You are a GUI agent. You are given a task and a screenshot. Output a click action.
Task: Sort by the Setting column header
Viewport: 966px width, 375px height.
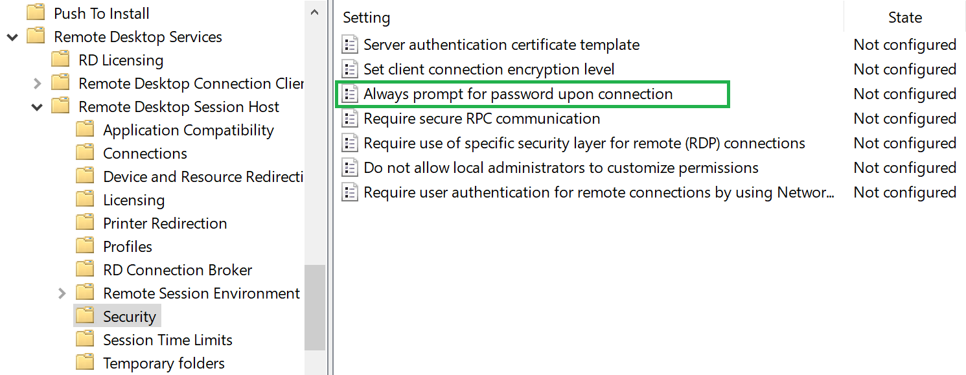tap(367, 17)
